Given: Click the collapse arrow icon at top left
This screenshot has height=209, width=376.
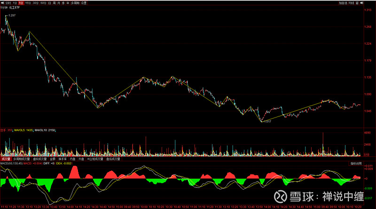Looking at the screenshot, I should [x=2, y=3].
